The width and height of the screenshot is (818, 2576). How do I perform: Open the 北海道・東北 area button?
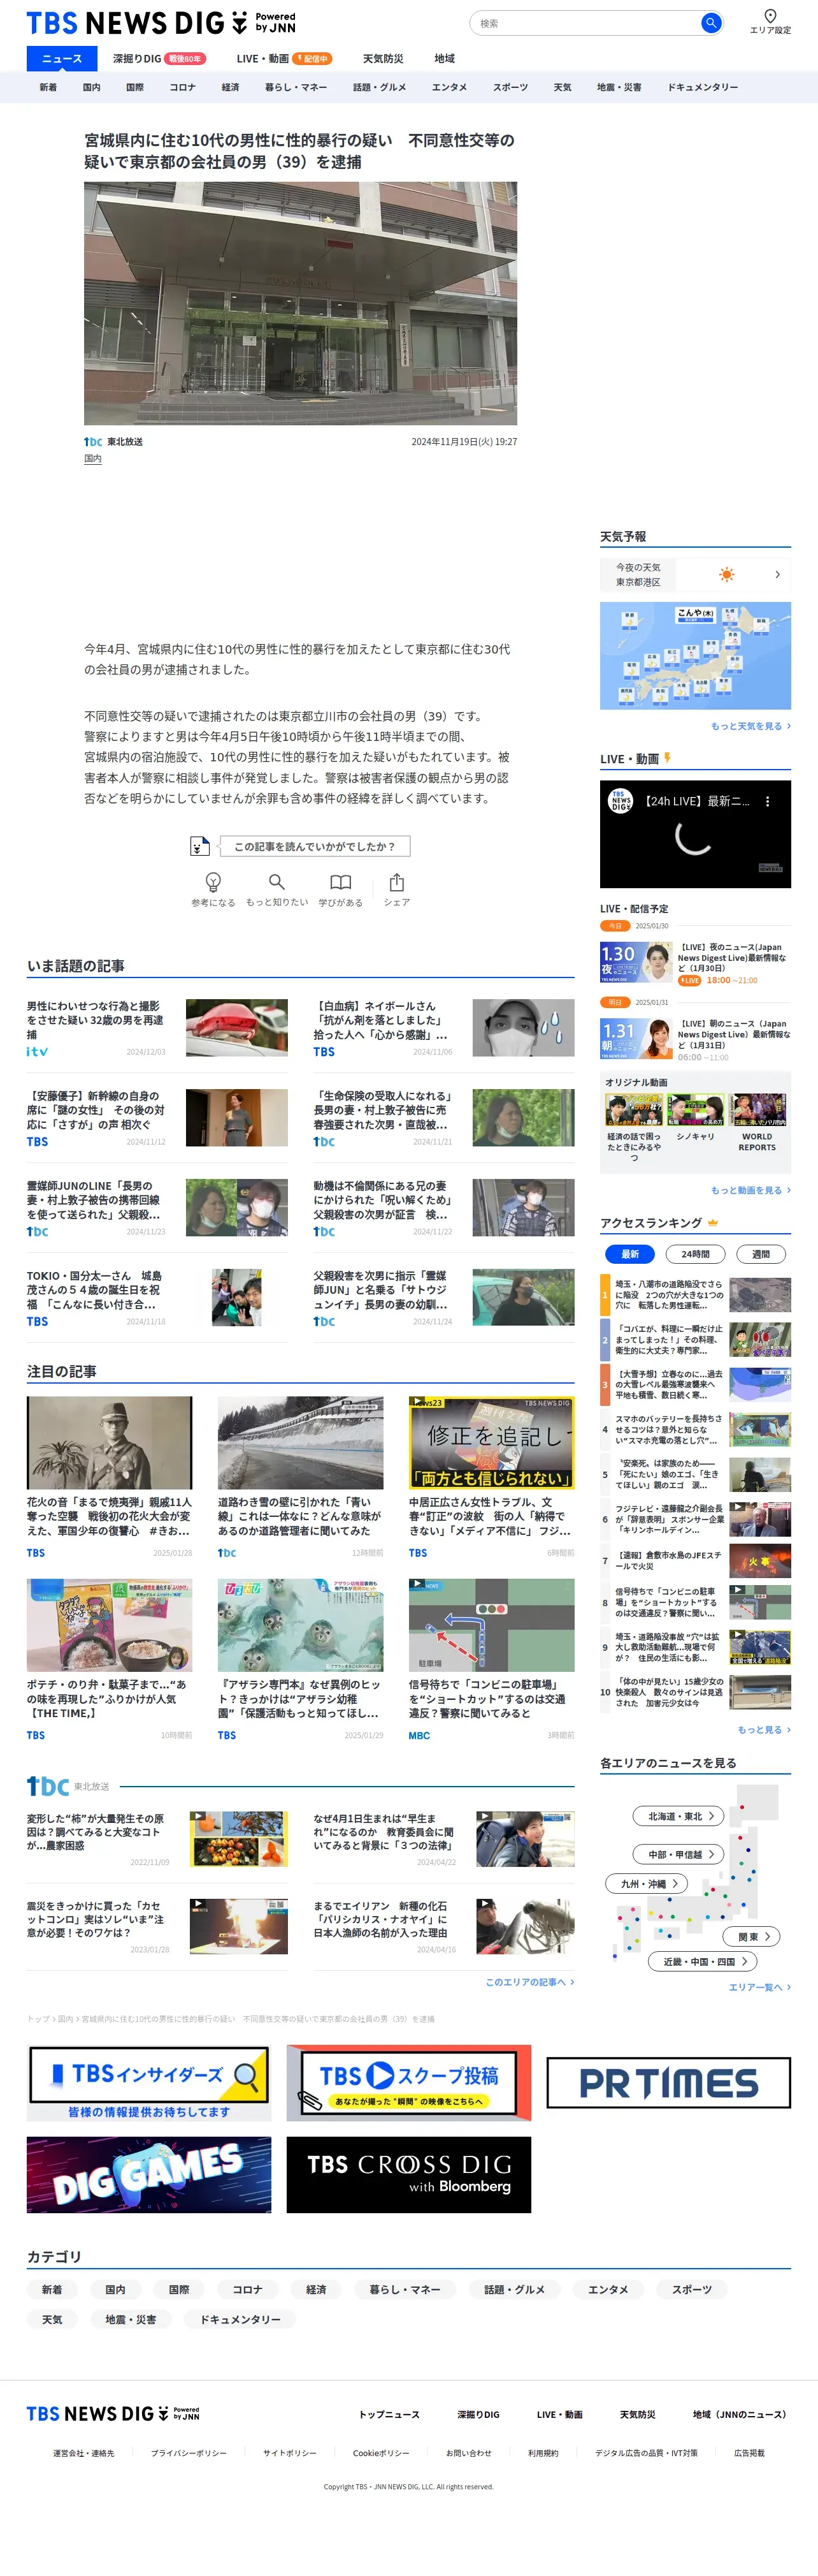[x=678, y=1816]
